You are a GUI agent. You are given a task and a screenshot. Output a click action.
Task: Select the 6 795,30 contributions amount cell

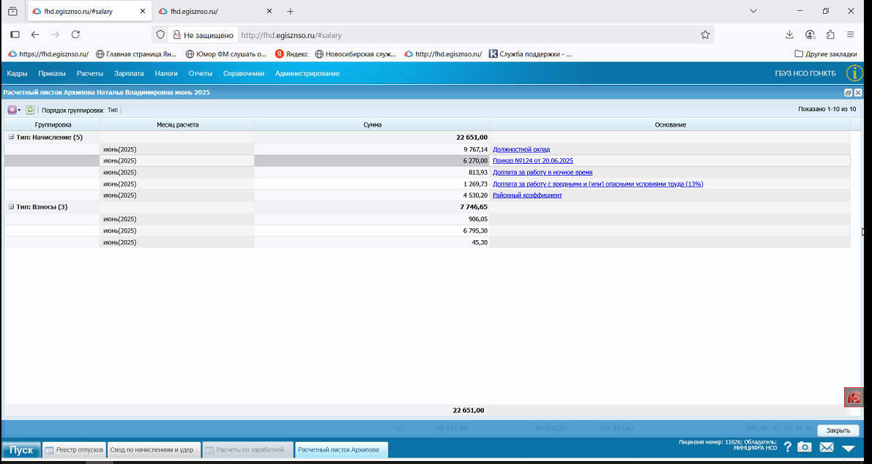(x=371, y=231)
